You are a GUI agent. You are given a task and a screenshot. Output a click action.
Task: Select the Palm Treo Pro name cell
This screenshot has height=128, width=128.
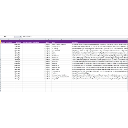click(x=61, y=71)
